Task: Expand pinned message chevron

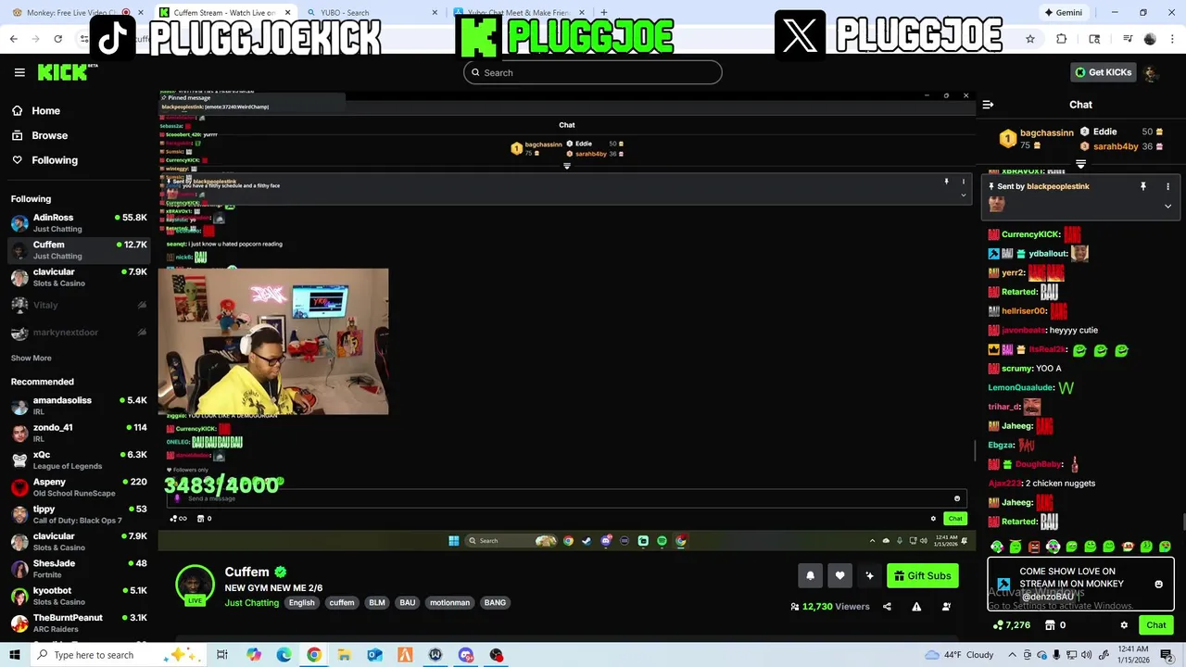Action: [1167, 206]
